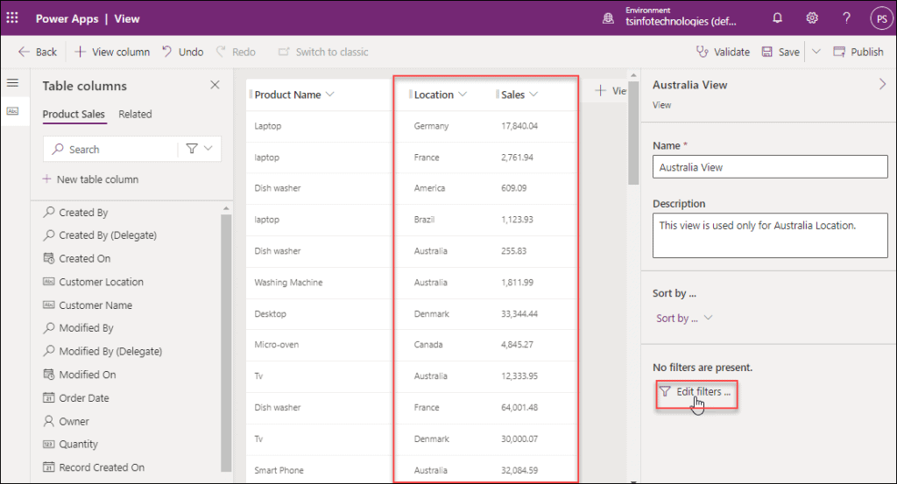Screen dimensions: 897x484
Task: Open the Product Name column header menu
Action: click(x=293, y=95)
